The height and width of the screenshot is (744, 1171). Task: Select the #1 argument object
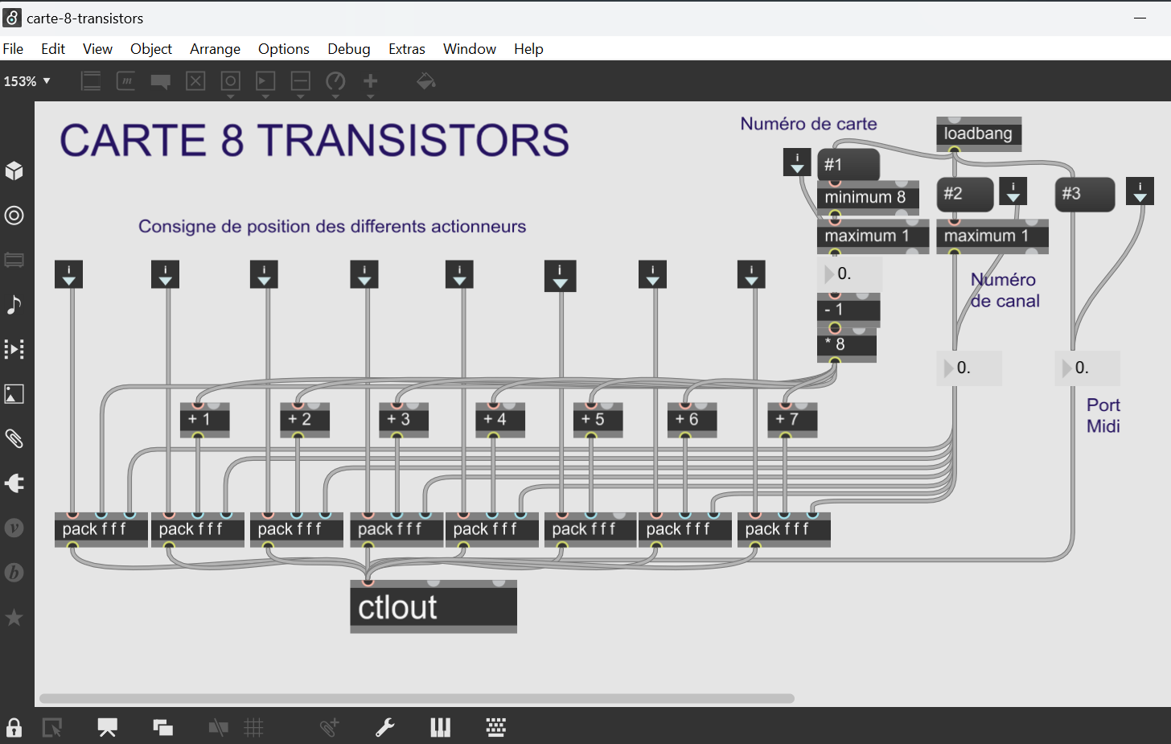click(x=848, y=164)
